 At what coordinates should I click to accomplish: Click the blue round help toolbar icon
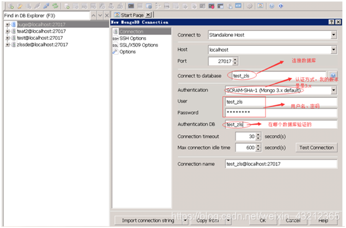[x=272, y=6]
